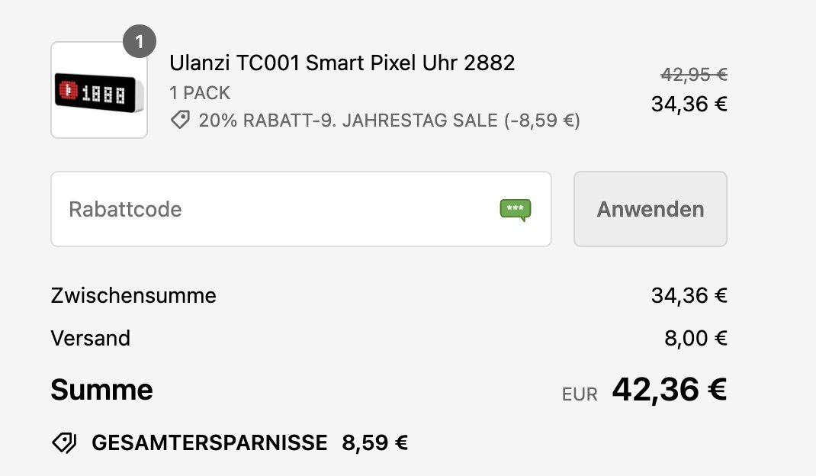Viewport: 816px width, 476px height.
Task: Click the Versand label
Action: click(91, 338)
